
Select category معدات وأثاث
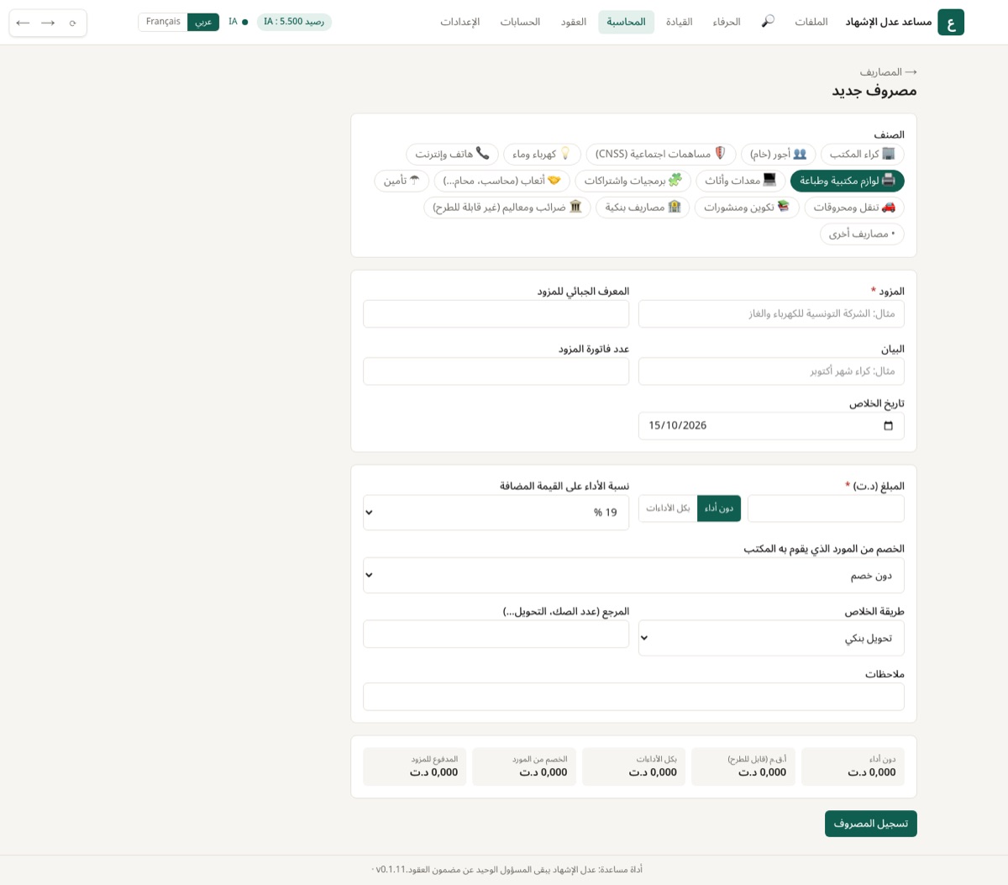click(x=740, y=181)
